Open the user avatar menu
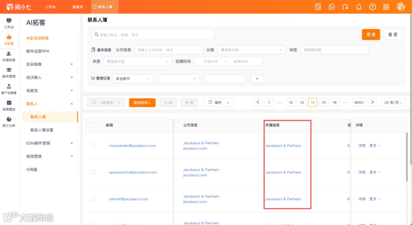The image size is (412, 225). coord(401,7)
